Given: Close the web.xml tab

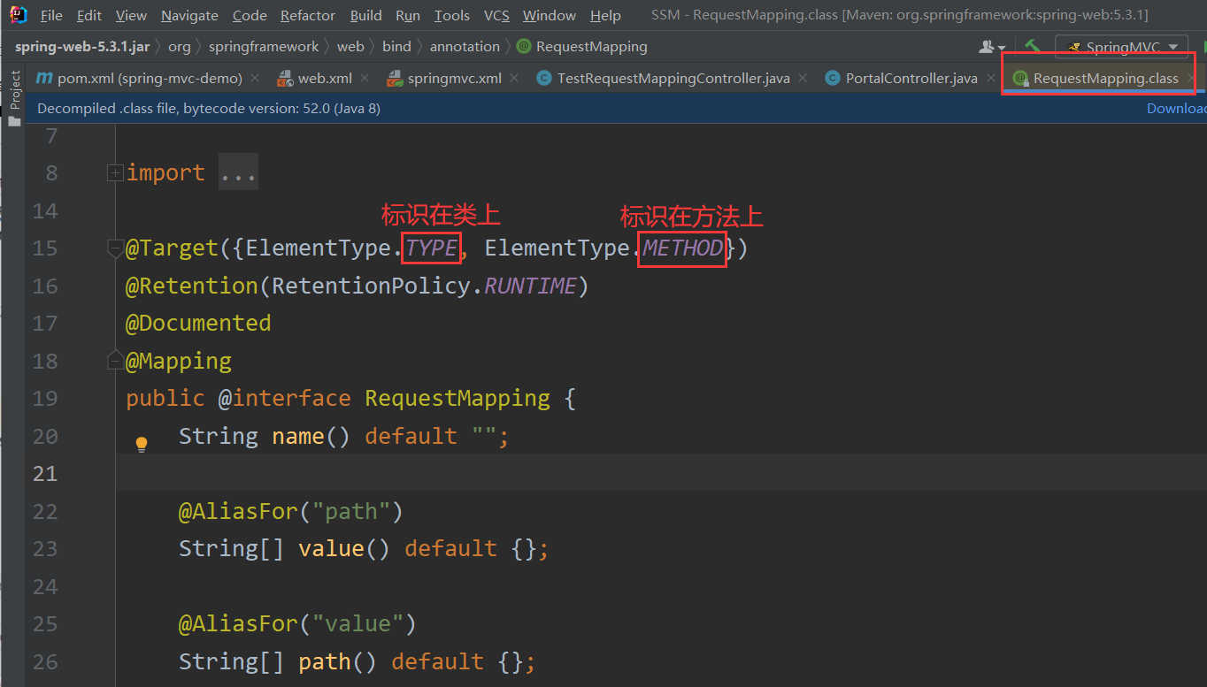Looking at the screenshot, I should point(365,79).
